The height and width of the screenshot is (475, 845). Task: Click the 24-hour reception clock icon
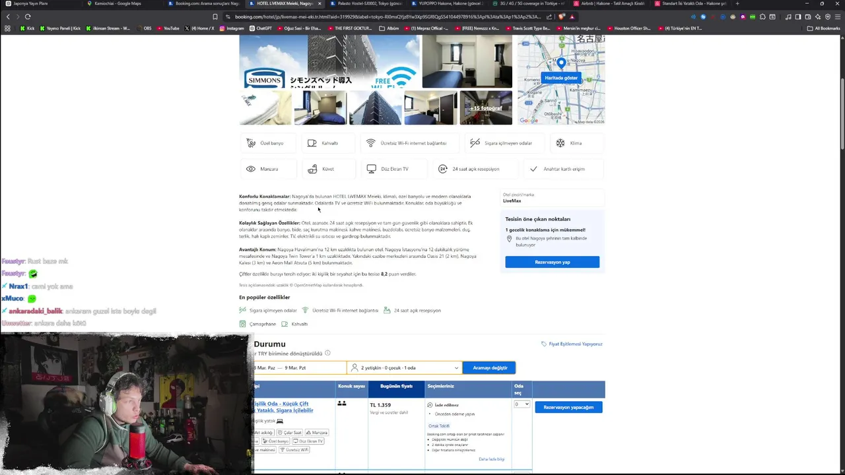[x=443, y=169]
